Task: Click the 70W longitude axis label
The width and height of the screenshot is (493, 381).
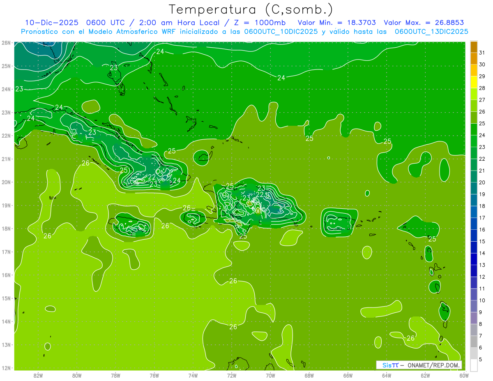Action: click(270, 375)
